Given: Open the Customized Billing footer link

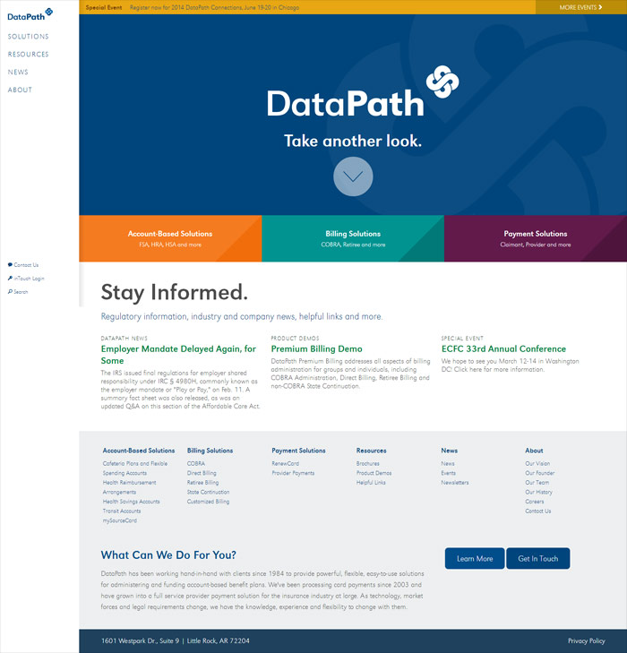Looking at the screenshot, I should pyautogui.click(x=208, y=502).
